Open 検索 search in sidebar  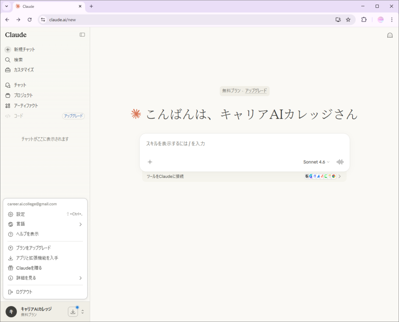pos(18,60)
